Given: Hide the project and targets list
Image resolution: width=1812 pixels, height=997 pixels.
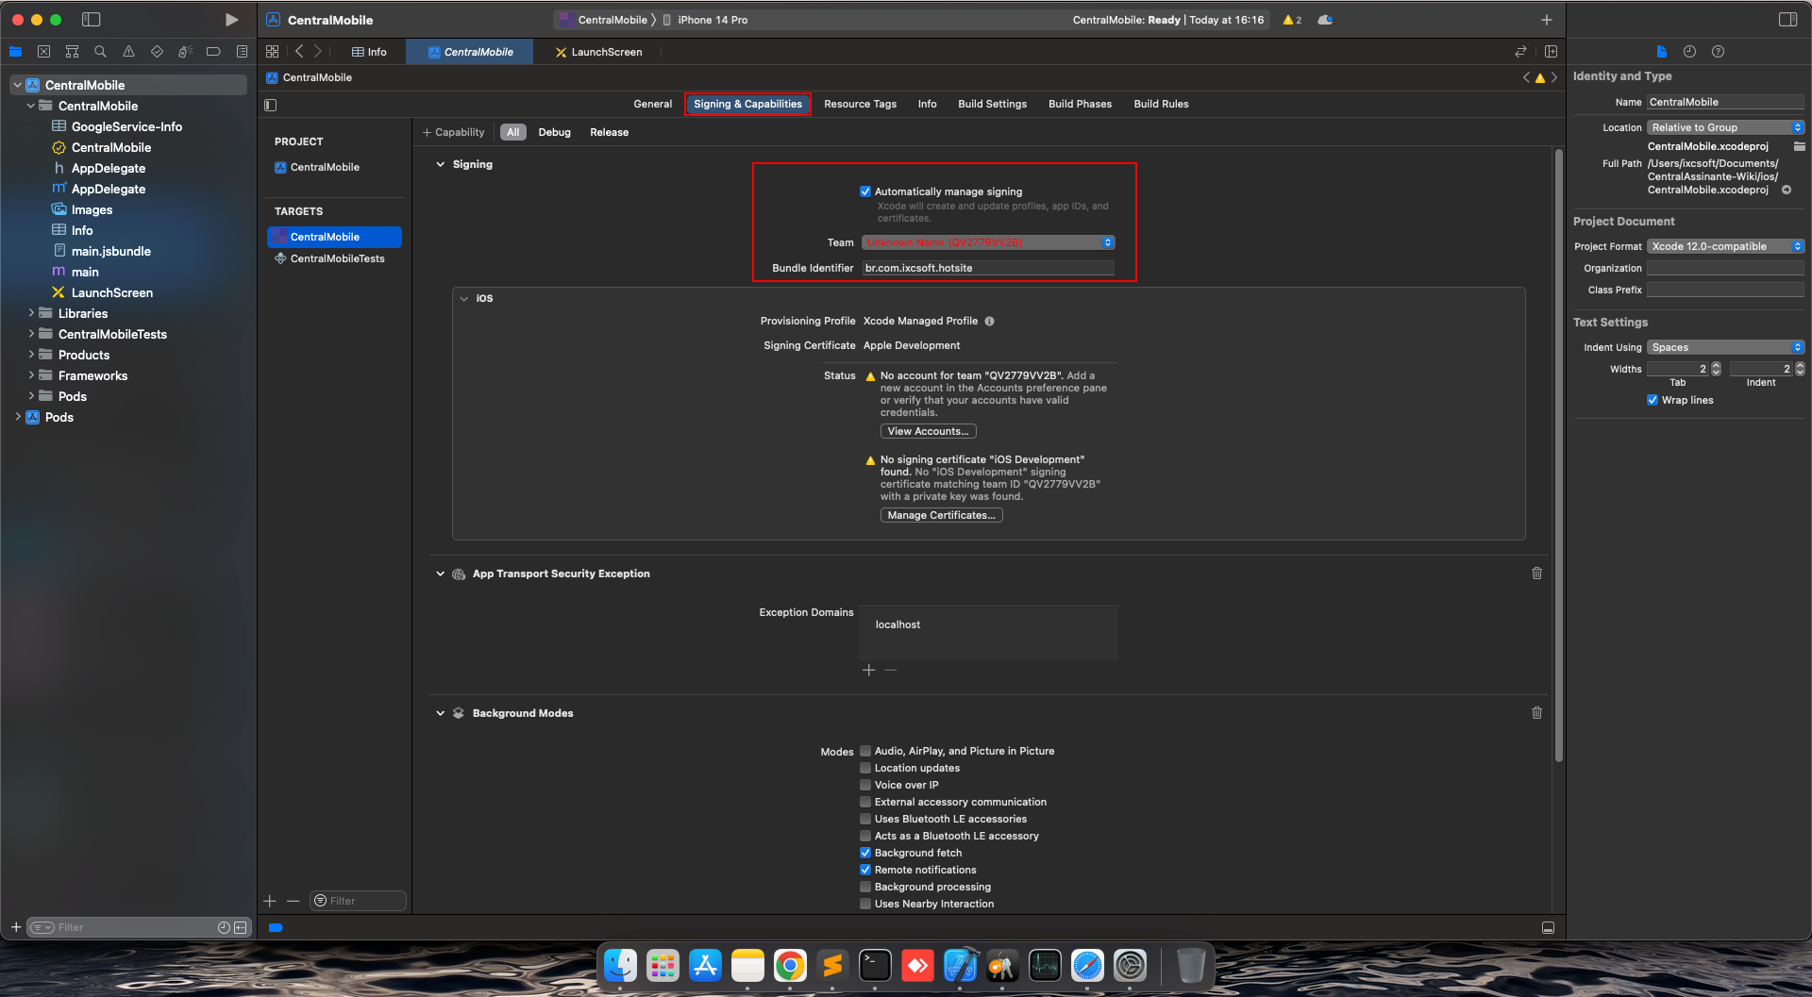Looking at the screenshot, I should pyautogui.click(x=271, y=105).
